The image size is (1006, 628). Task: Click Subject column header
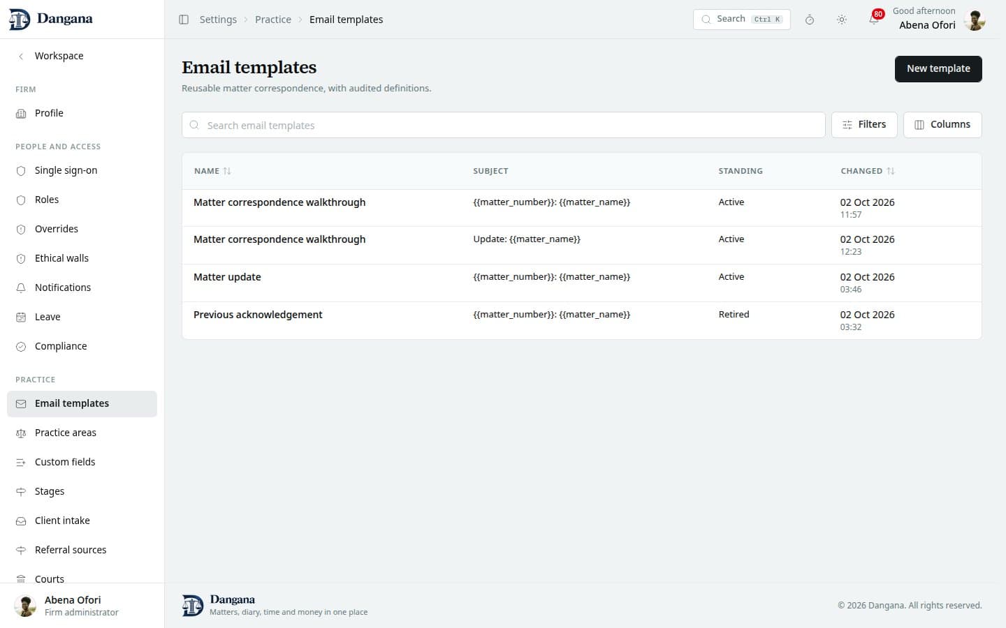click(x=490, y=171)
